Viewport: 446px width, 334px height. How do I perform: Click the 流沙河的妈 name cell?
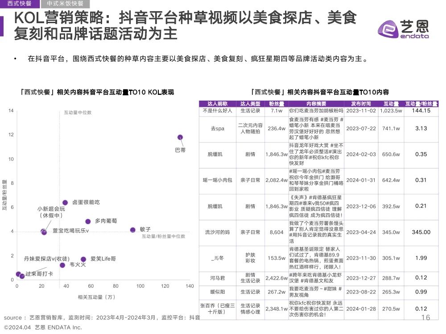pos(218,232)
